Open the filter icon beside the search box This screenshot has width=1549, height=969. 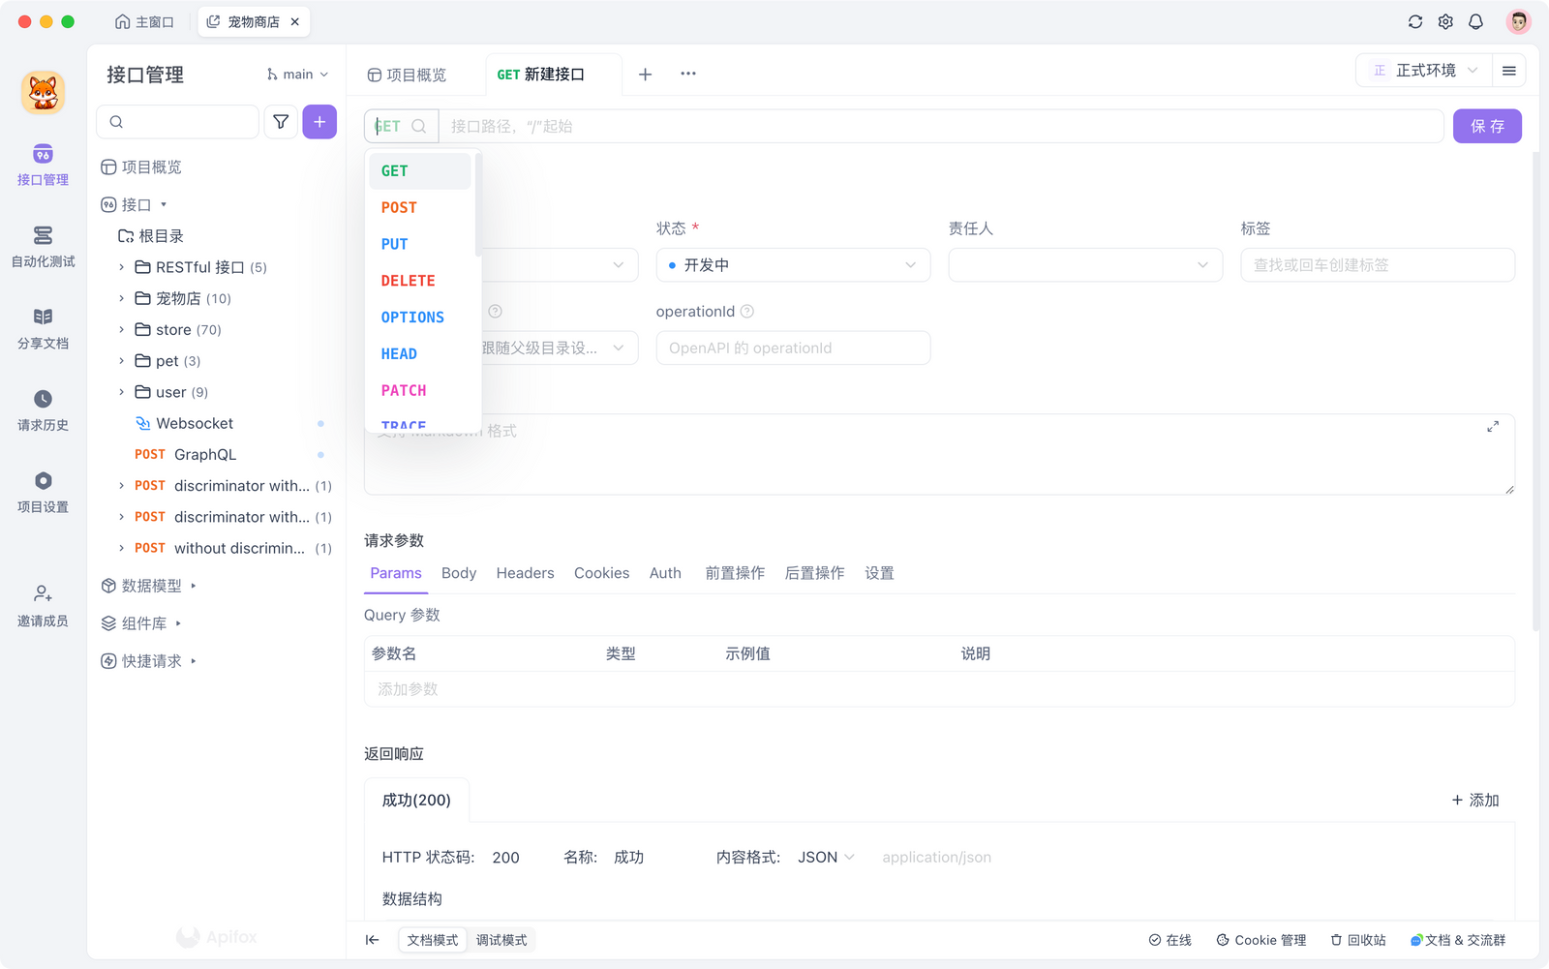point(281,121)
